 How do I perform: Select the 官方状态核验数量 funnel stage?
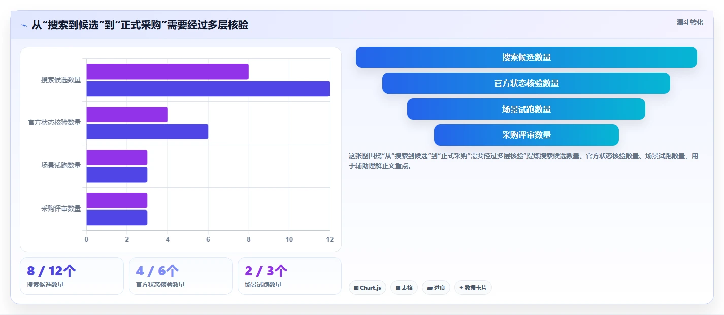(x=526, y=83)
